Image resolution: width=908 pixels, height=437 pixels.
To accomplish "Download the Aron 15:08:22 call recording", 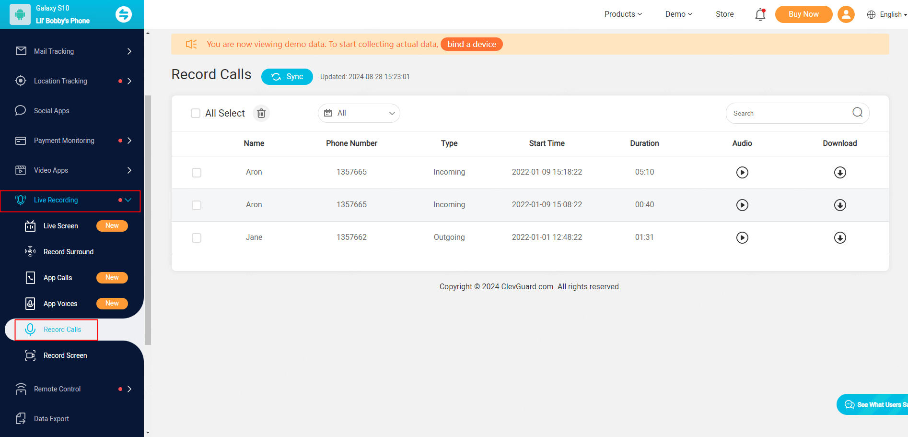I will coord(840,205).
